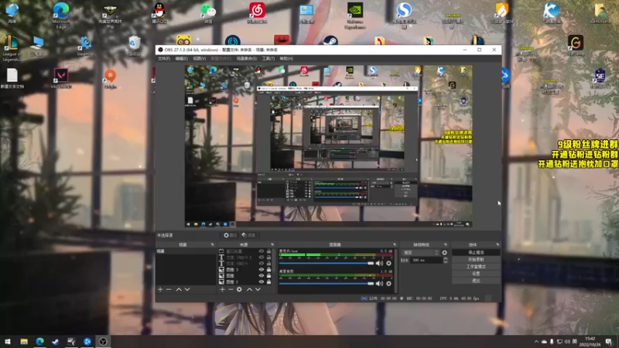Move selected source up in sources list

point(249,289)
